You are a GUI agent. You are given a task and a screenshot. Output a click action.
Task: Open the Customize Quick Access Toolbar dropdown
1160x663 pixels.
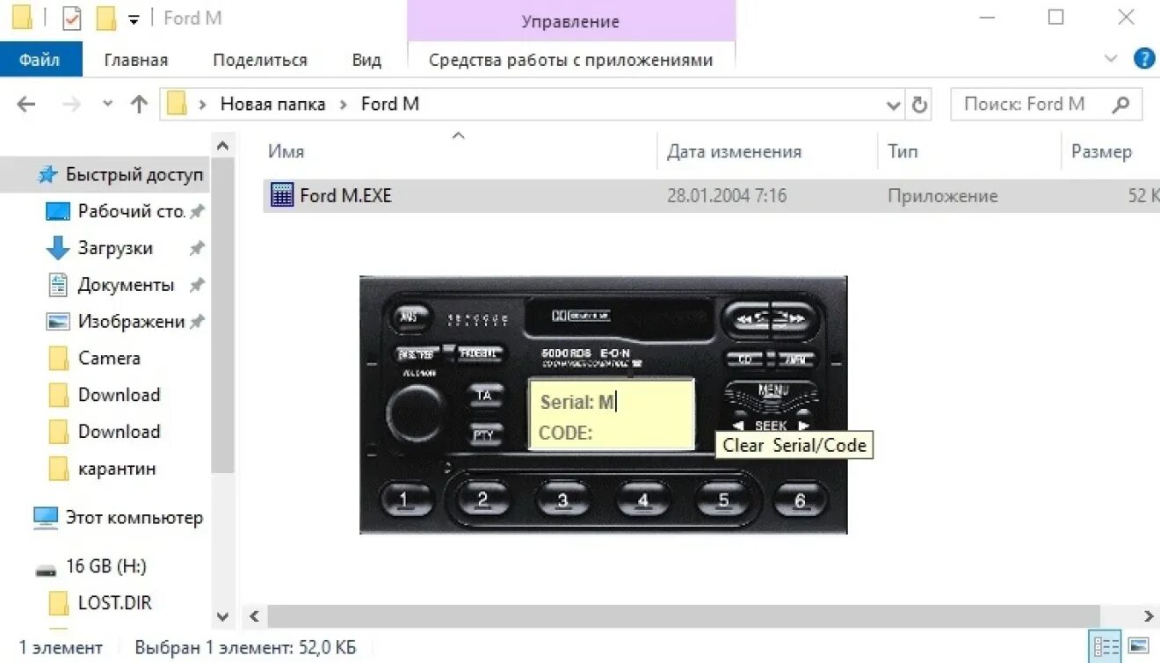(x=134, y=18)
